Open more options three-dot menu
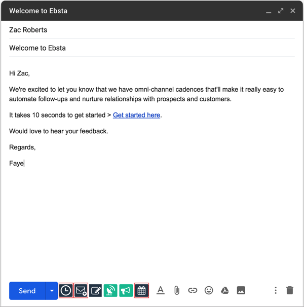 (276, 290)
